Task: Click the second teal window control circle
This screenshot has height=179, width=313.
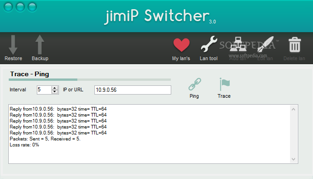Action: point(20,7)
